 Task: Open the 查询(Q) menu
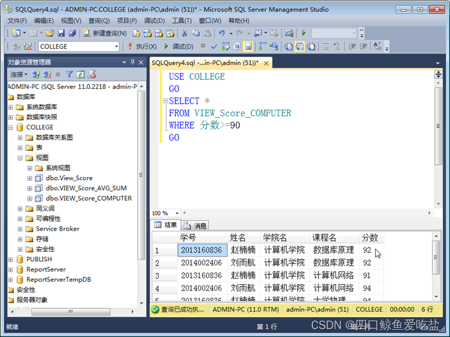(99, 21)
